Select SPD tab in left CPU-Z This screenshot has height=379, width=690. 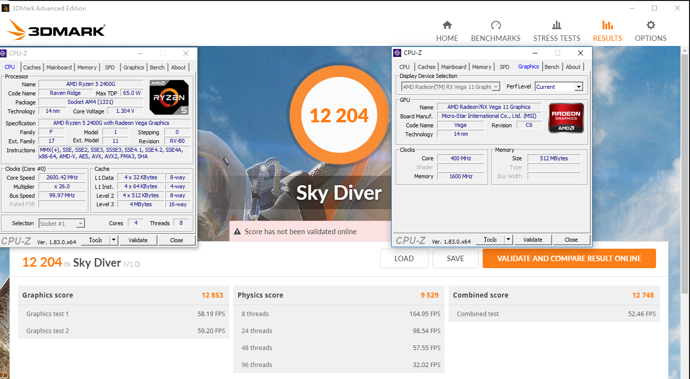[110, 67]
